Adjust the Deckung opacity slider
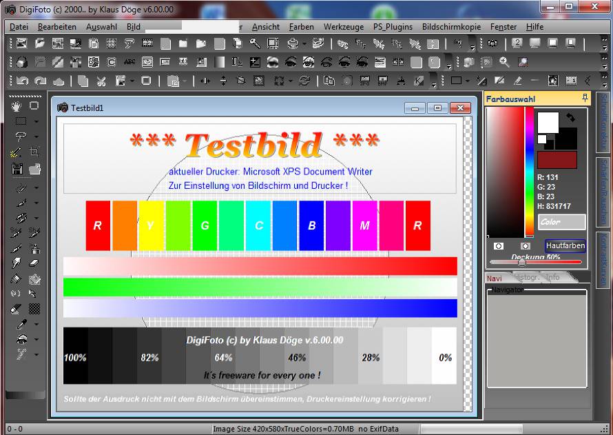This screenshot has height=435, width=613. click(521, 263)
